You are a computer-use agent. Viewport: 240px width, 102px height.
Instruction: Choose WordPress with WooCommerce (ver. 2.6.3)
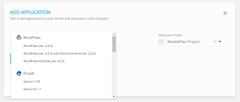point(59,53)
